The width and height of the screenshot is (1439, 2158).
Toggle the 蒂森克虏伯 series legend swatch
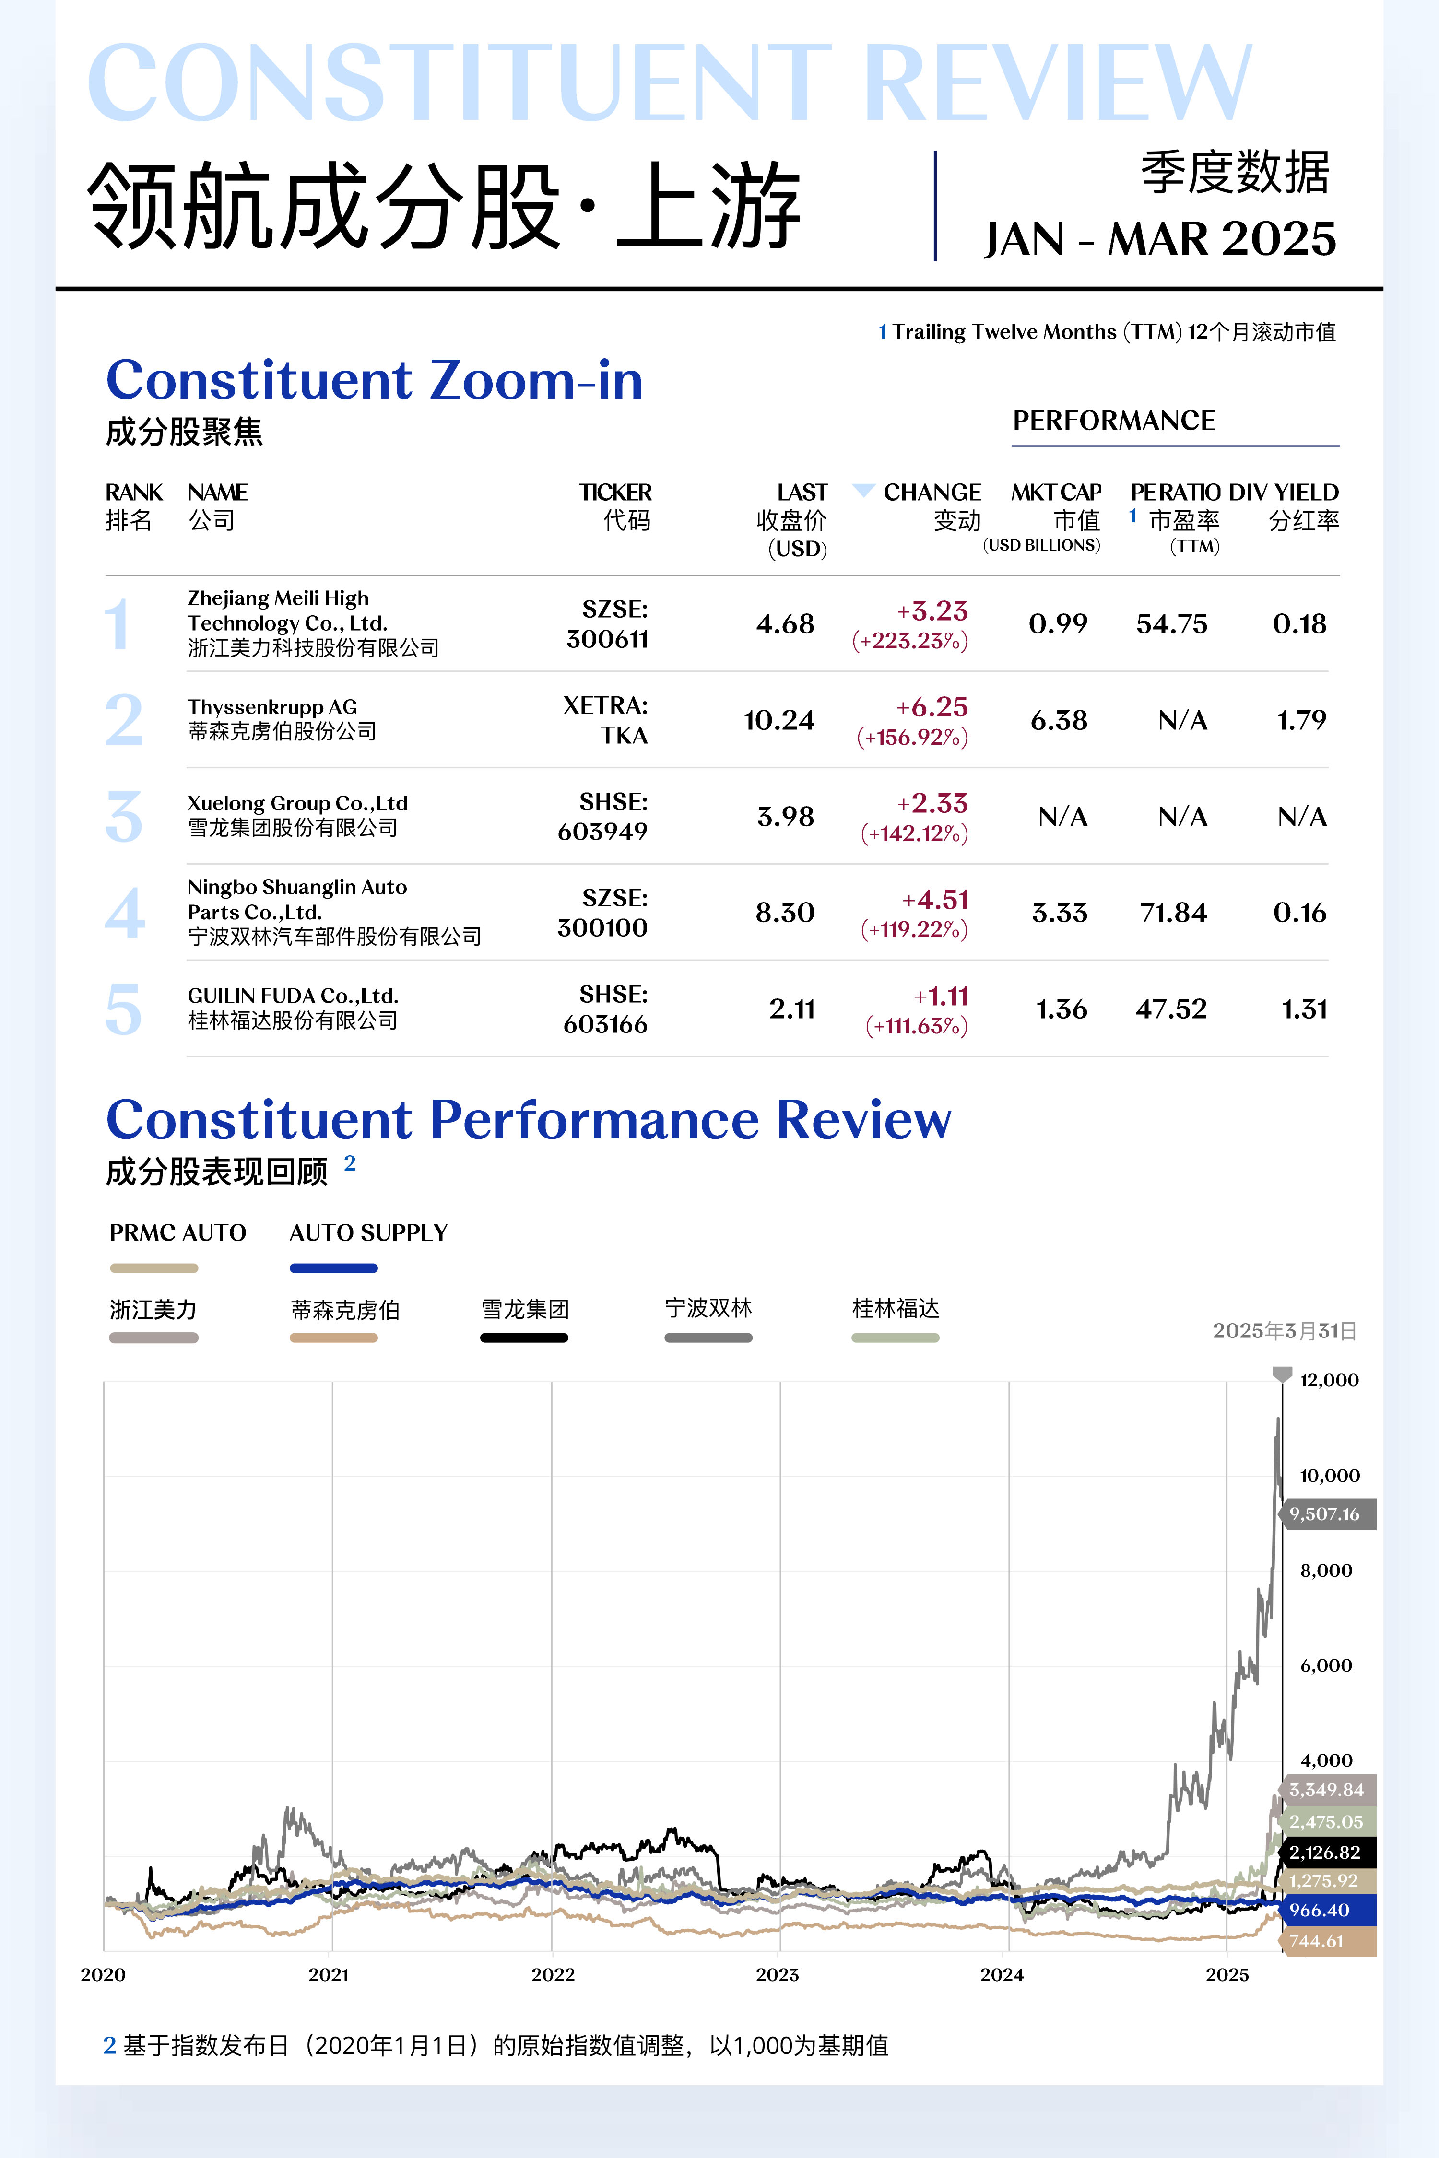pos(333,1338)
